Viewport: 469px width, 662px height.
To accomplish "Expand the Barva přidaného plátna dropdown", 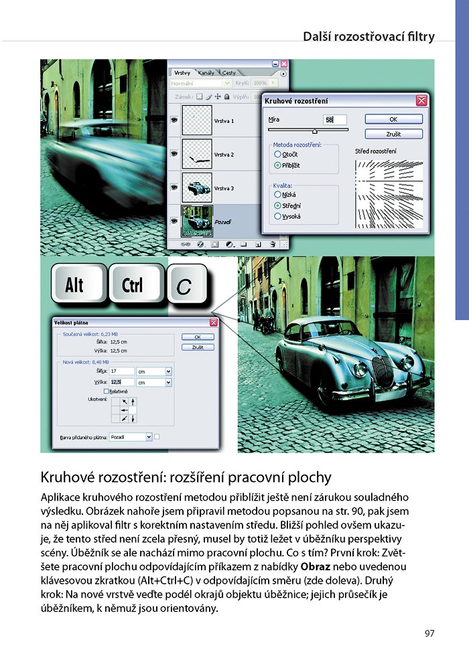I will tap(148, 436).
